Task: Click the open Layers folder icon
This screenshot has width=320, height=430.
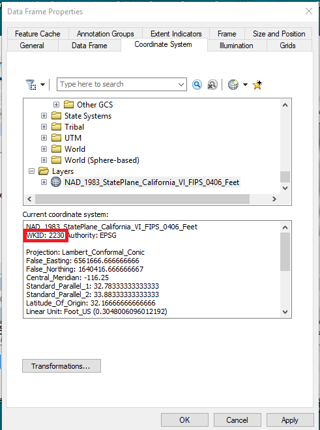Action: 44,171
